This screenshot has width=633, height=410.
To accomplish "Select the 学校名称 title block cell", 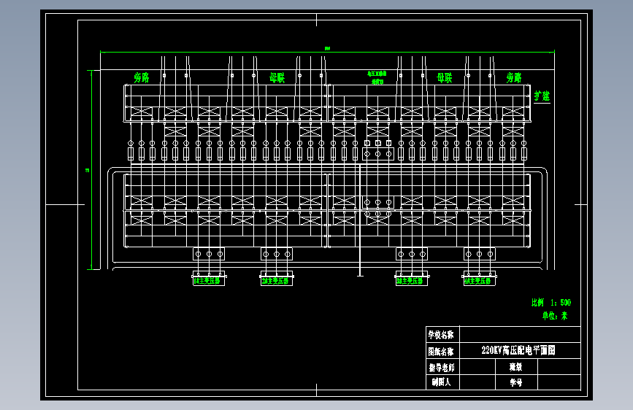I will [443, 335].
